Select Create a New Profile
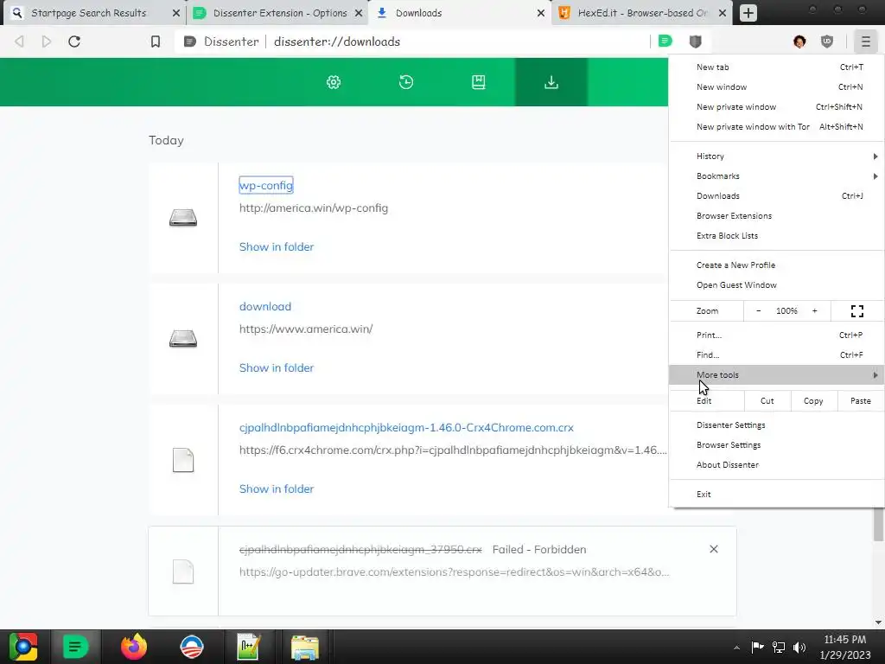Image resolution: width=885 pixels, height=664 pixels. point(777,265)
